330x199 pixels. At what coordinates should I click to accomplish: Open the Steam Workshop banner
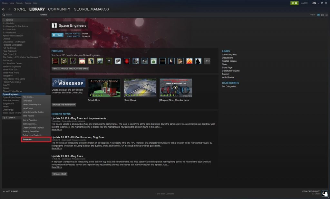(x=69, y=83)
